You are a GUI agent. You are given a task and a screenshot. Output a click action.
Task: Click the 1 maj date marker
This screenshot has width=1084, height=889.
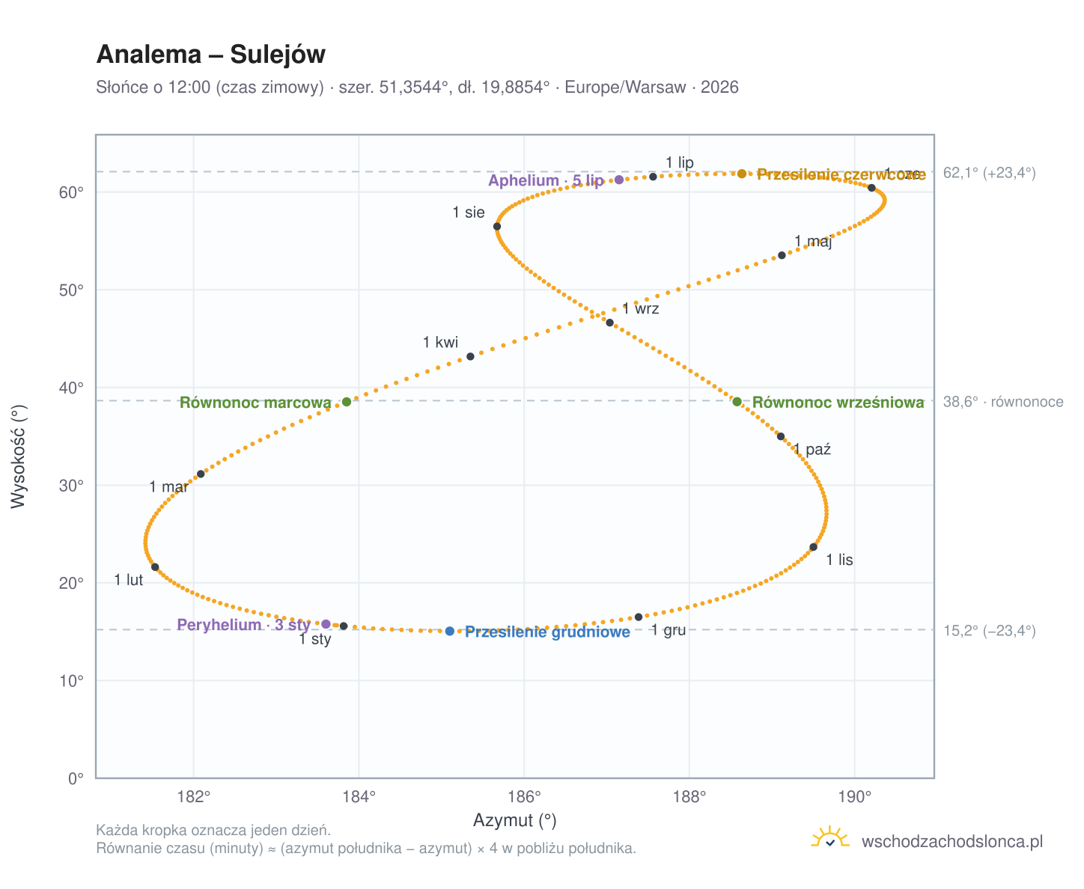point(782,255)
